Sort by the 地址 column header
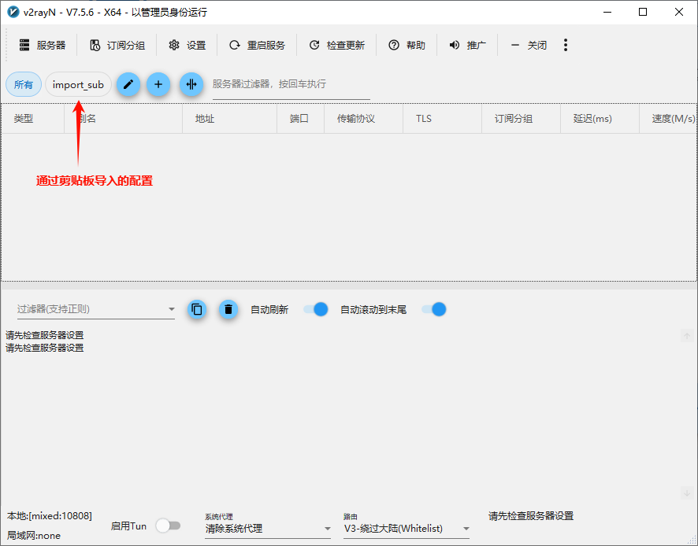Screen dimensions: 698x546 [x=230, y=119]
